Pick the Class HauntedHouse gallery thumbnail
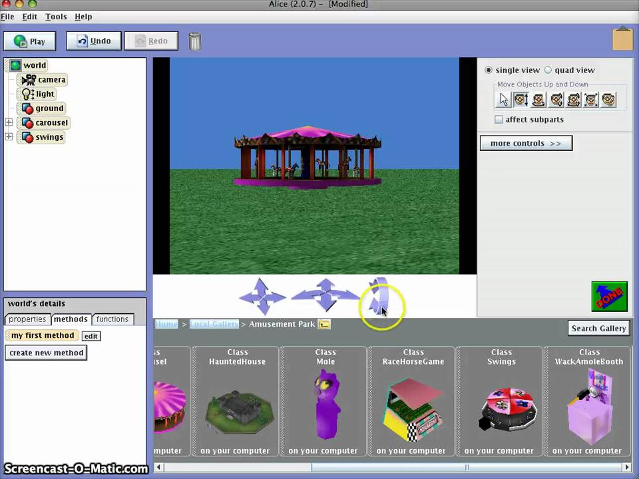 235,401
